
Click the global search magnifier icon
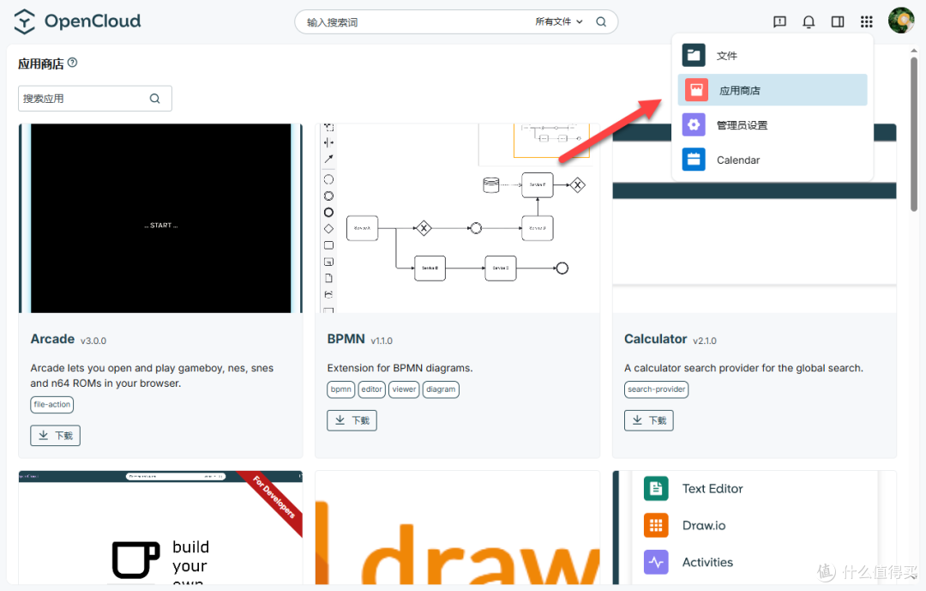coord(601,21)
